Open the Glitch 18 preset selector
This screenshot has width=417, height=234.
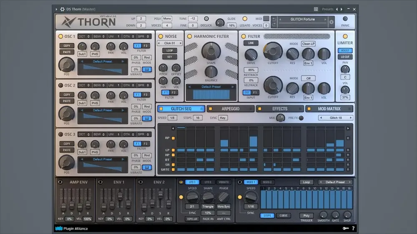(x=336, y=118)
